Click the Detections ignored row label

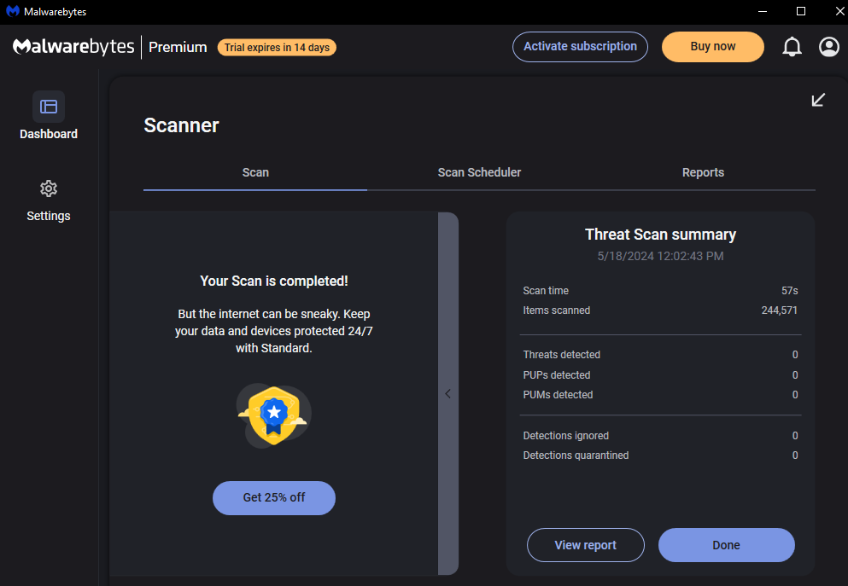point(565,436)
